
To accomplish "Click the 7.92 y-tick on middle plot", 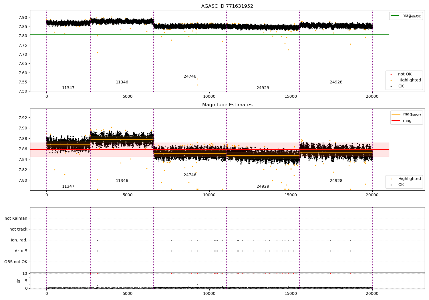I will coord(23,118).
